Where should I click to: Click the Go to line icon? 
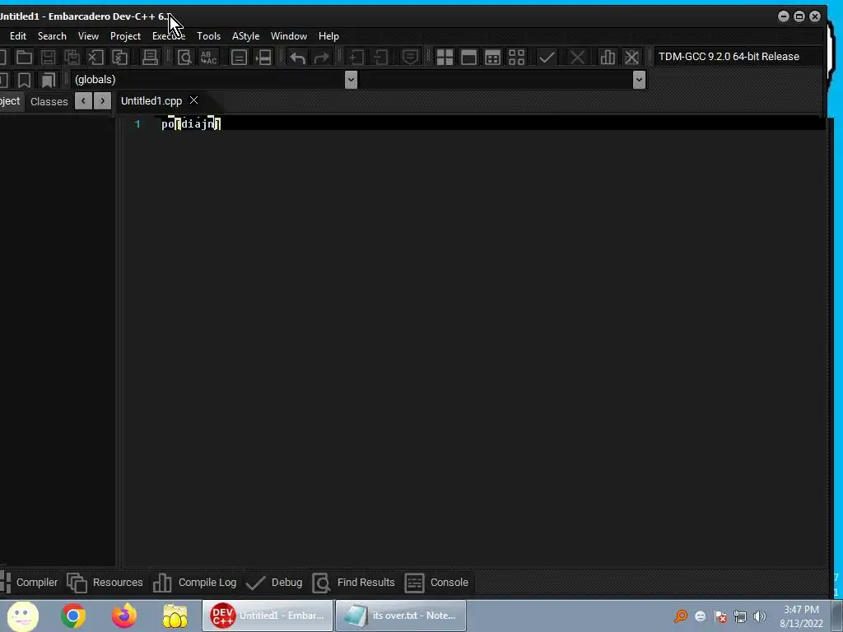[263, 57]
